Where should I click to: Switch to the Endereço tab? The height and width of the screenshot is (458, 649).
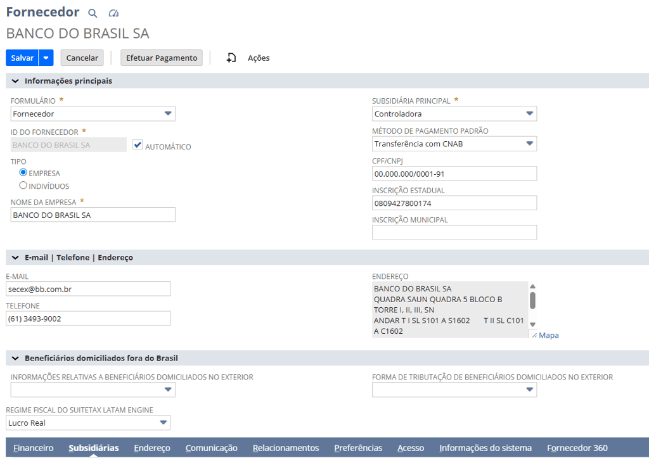pyautogui.click(x=152, y=448)
